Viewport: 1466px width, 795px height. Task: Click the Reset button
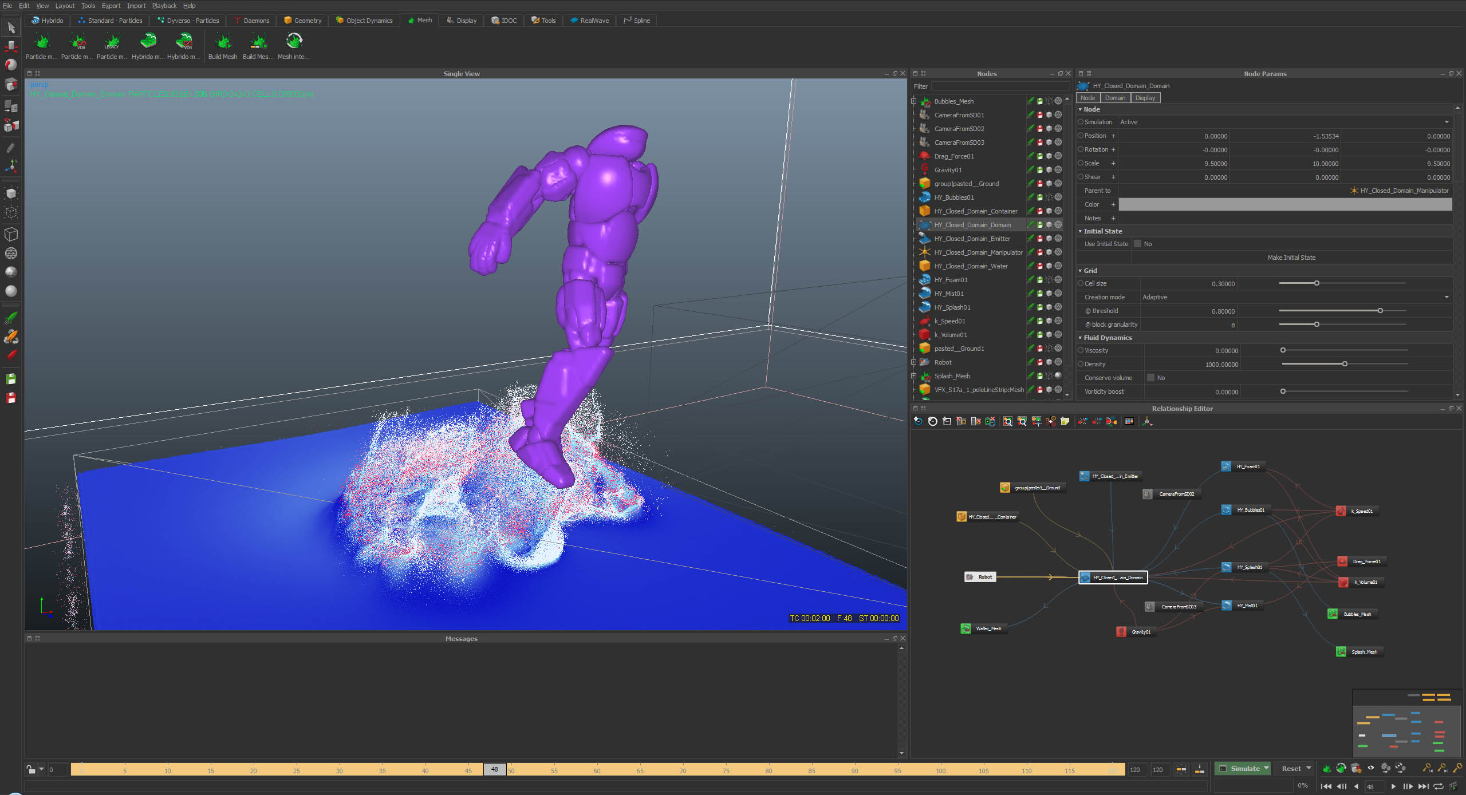[x=1291, y=769]
